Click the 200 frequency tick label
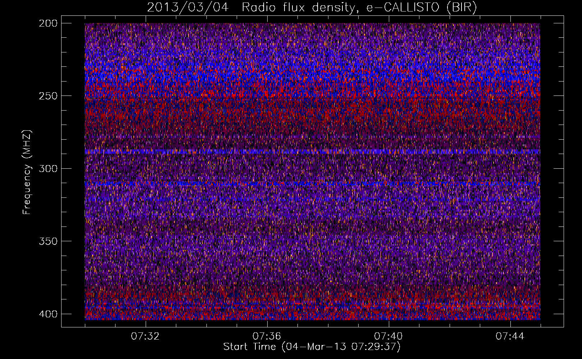 (x=48, y=23)
